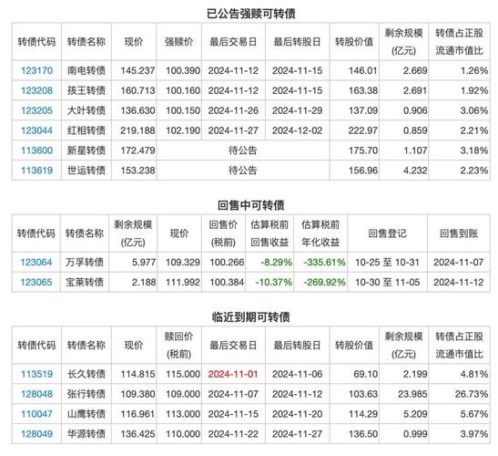
Task: Select the 南电转债 name cell
Action: pyautogui.click(x=86, y=70)
